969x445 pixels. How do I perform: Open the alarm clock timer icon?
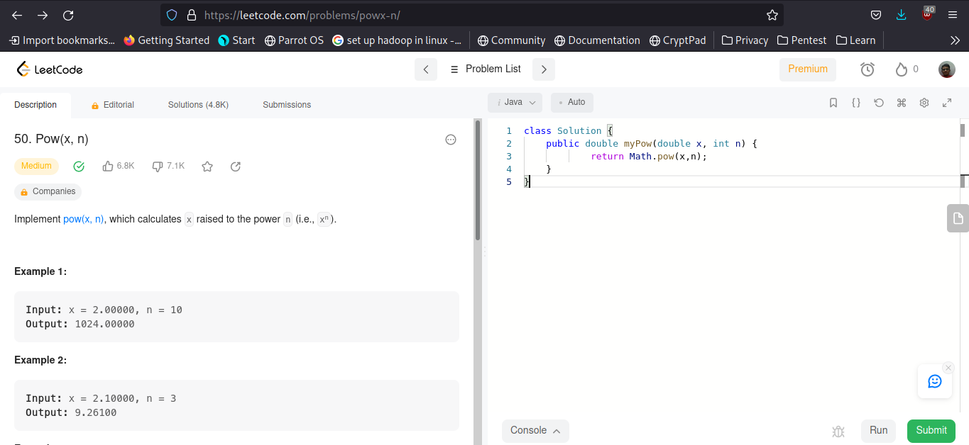(x=867, y=69)
